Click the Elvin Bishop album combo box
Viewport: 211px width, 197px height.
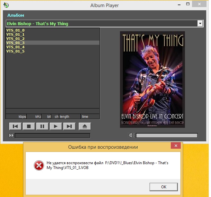(x=105, y=23)
